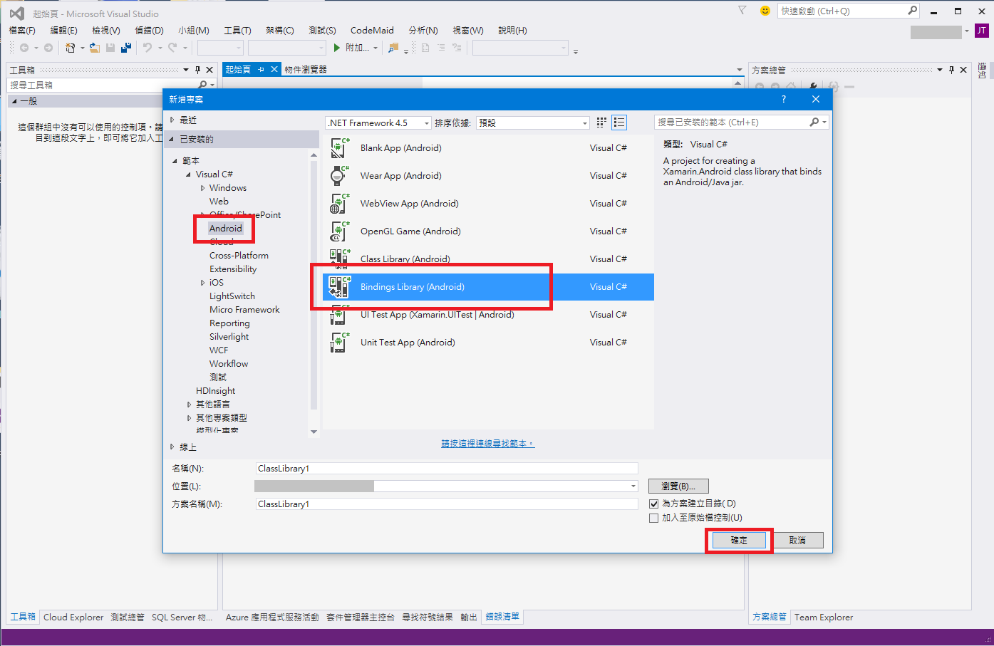Screen dimensions: 994x646
Task: Select Blank App (Android) template
Action: 488,148
